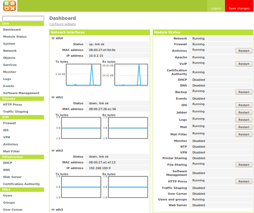254x213 pixels.
Task: Open Software Management in the Core menu
Action: click(x=21, y=93)
